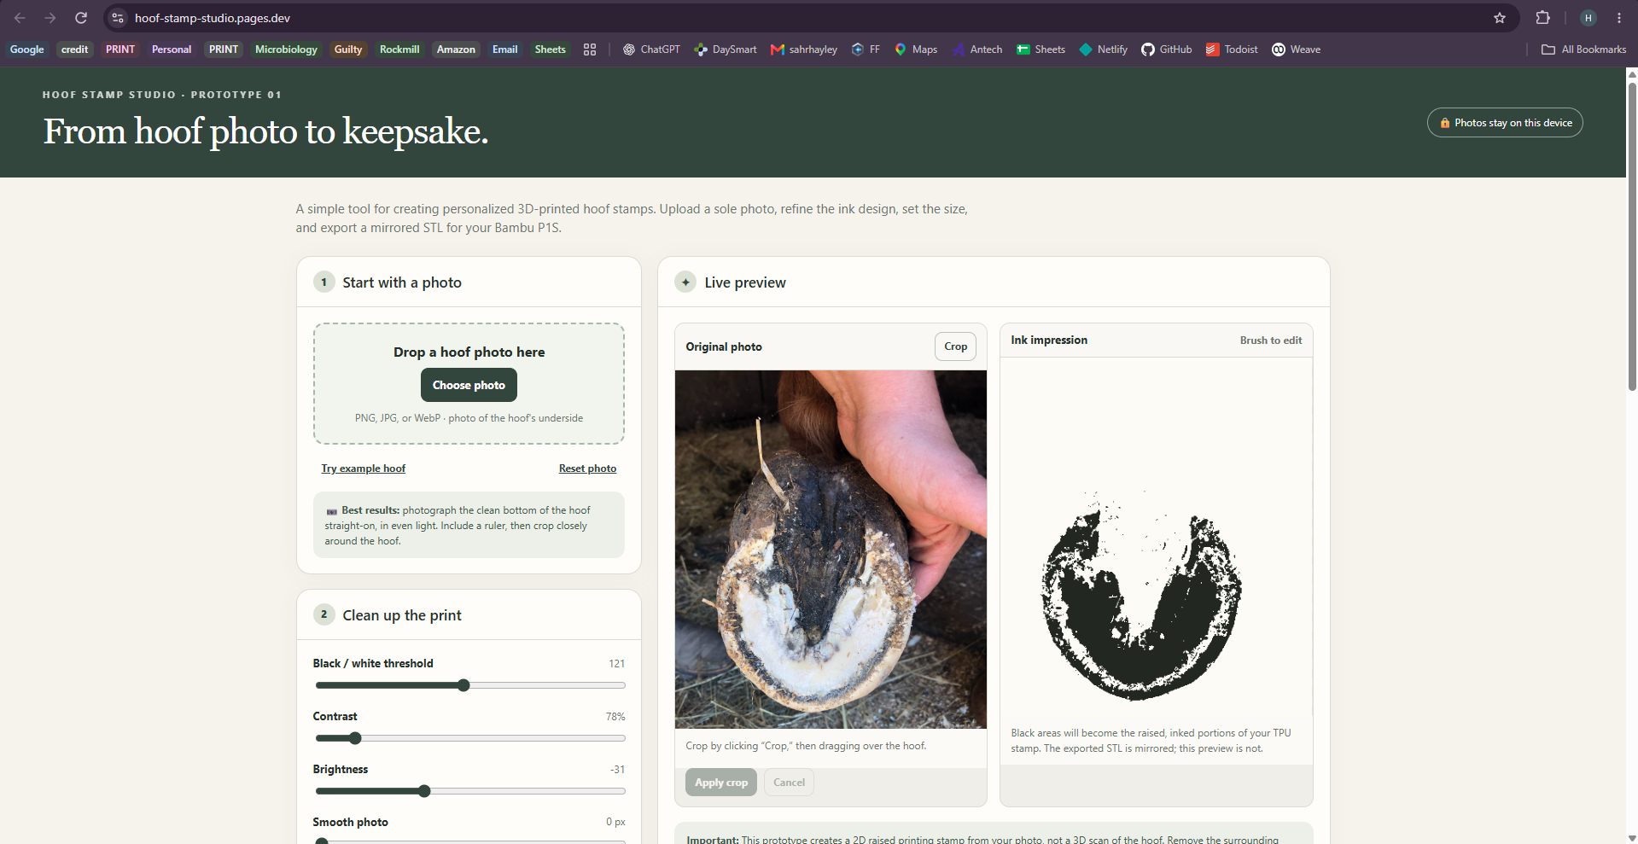Cancel the crop operation
This screenshot has width=1638, height=844.
pyautogui.click(x=789, y=783)
